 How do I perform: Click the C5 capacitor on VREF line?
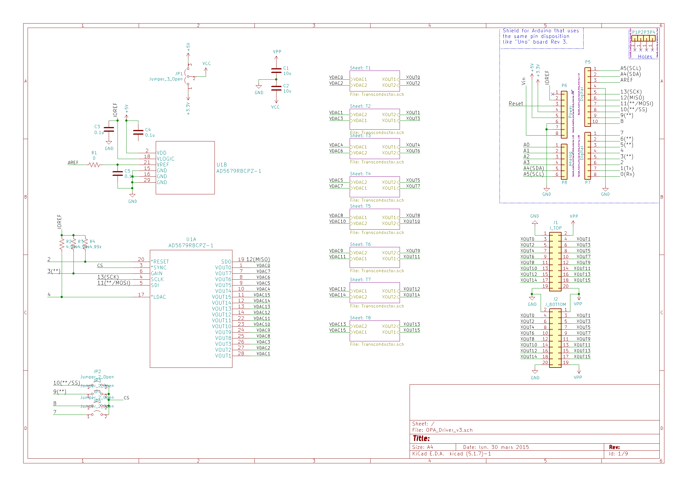coord(118,173)
